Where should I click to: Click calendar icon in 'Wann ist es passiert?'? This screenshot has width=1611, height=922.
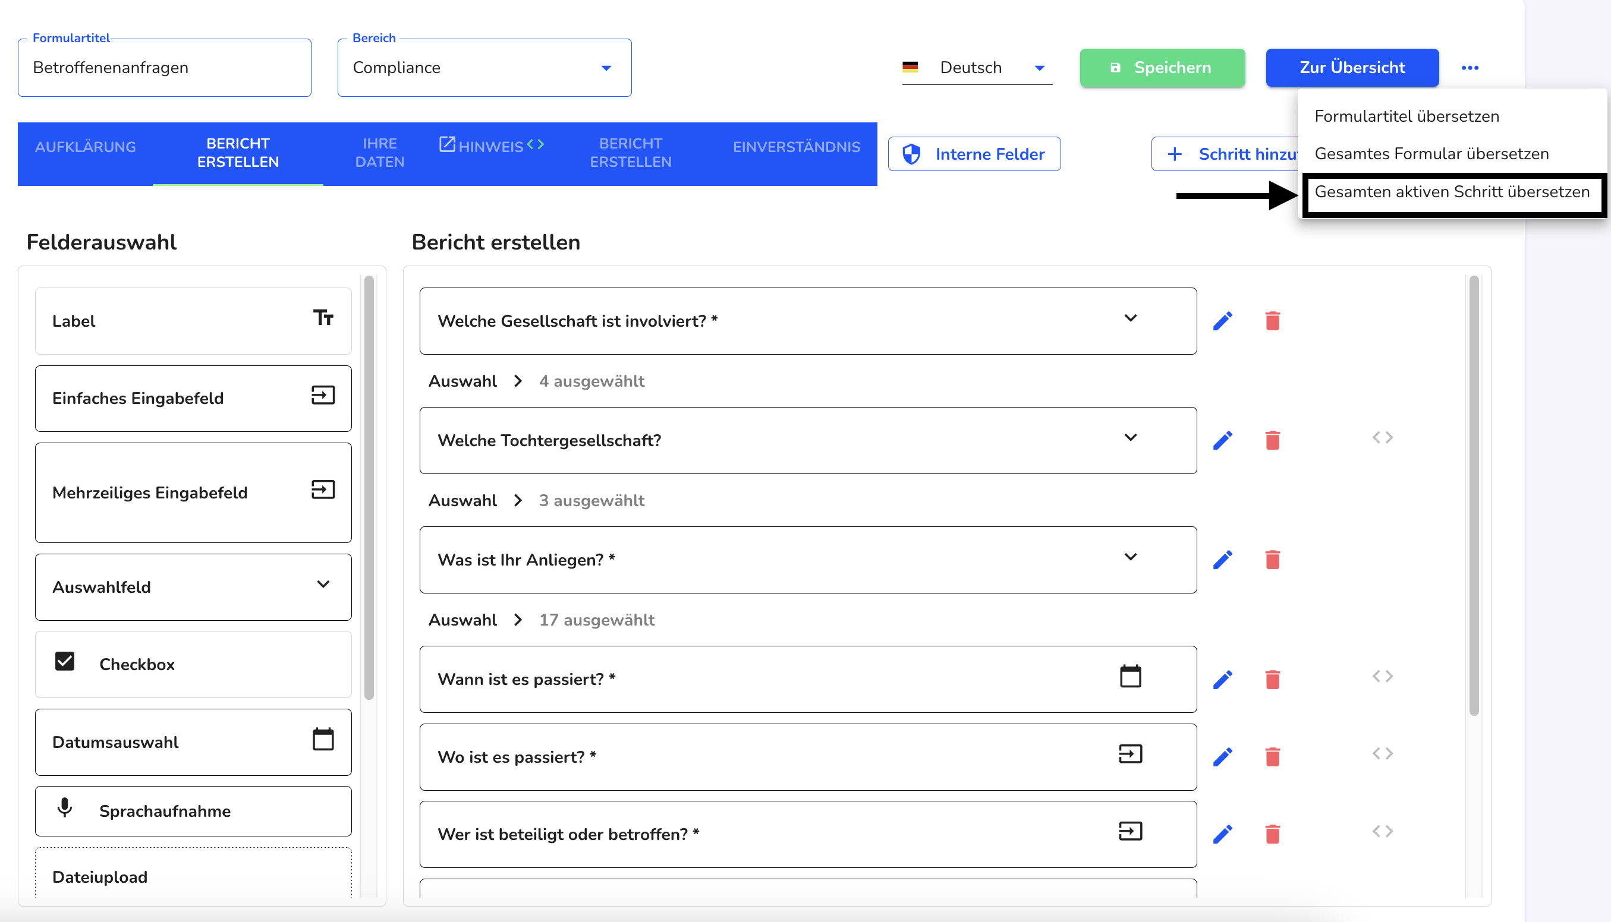point(1131,676)
